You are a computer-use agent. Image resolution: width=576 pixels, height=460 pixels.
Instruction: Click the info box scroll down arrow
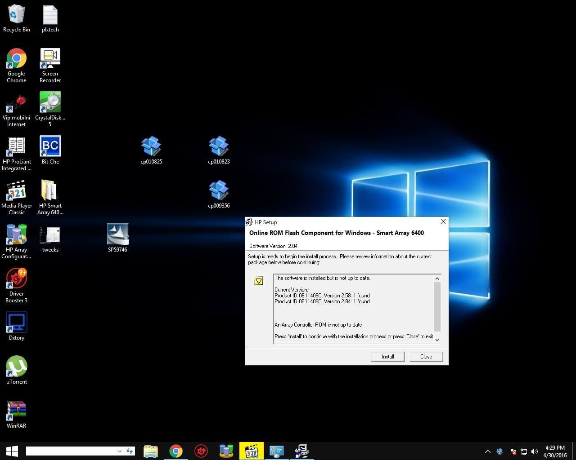click(x=437, y=340)
